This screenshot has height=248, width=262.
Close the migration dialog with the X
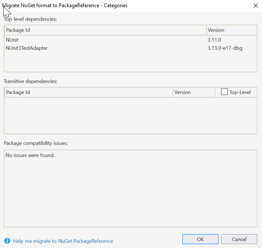coord(255,6)
